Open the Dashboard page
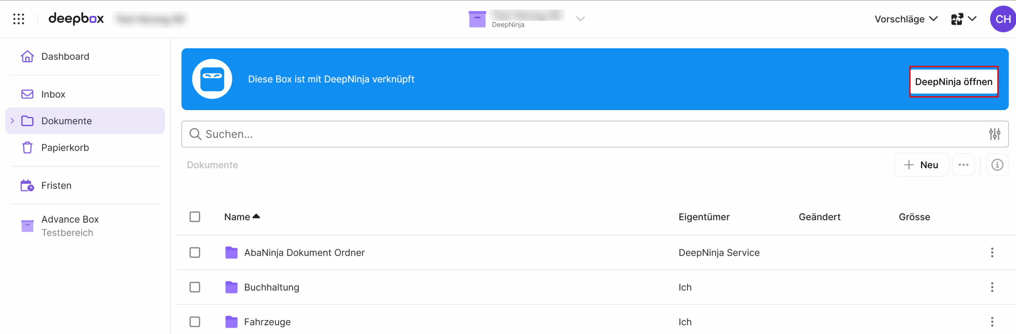Screen dimensions: 1016x334 85,56
